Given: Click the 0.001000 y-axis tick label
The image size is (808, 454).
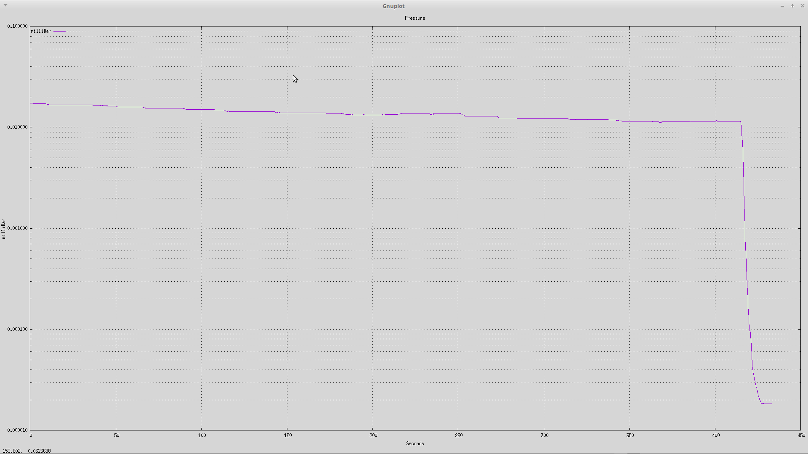Looking at the screenshot, I should tap(17, 228).
